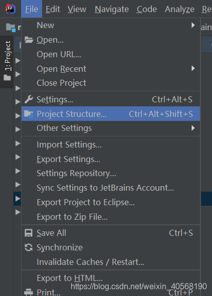The height and width of the screenshot is (296, 212).
Task: Click the printer icon beside Print...
Action: [x=29, y=292]
